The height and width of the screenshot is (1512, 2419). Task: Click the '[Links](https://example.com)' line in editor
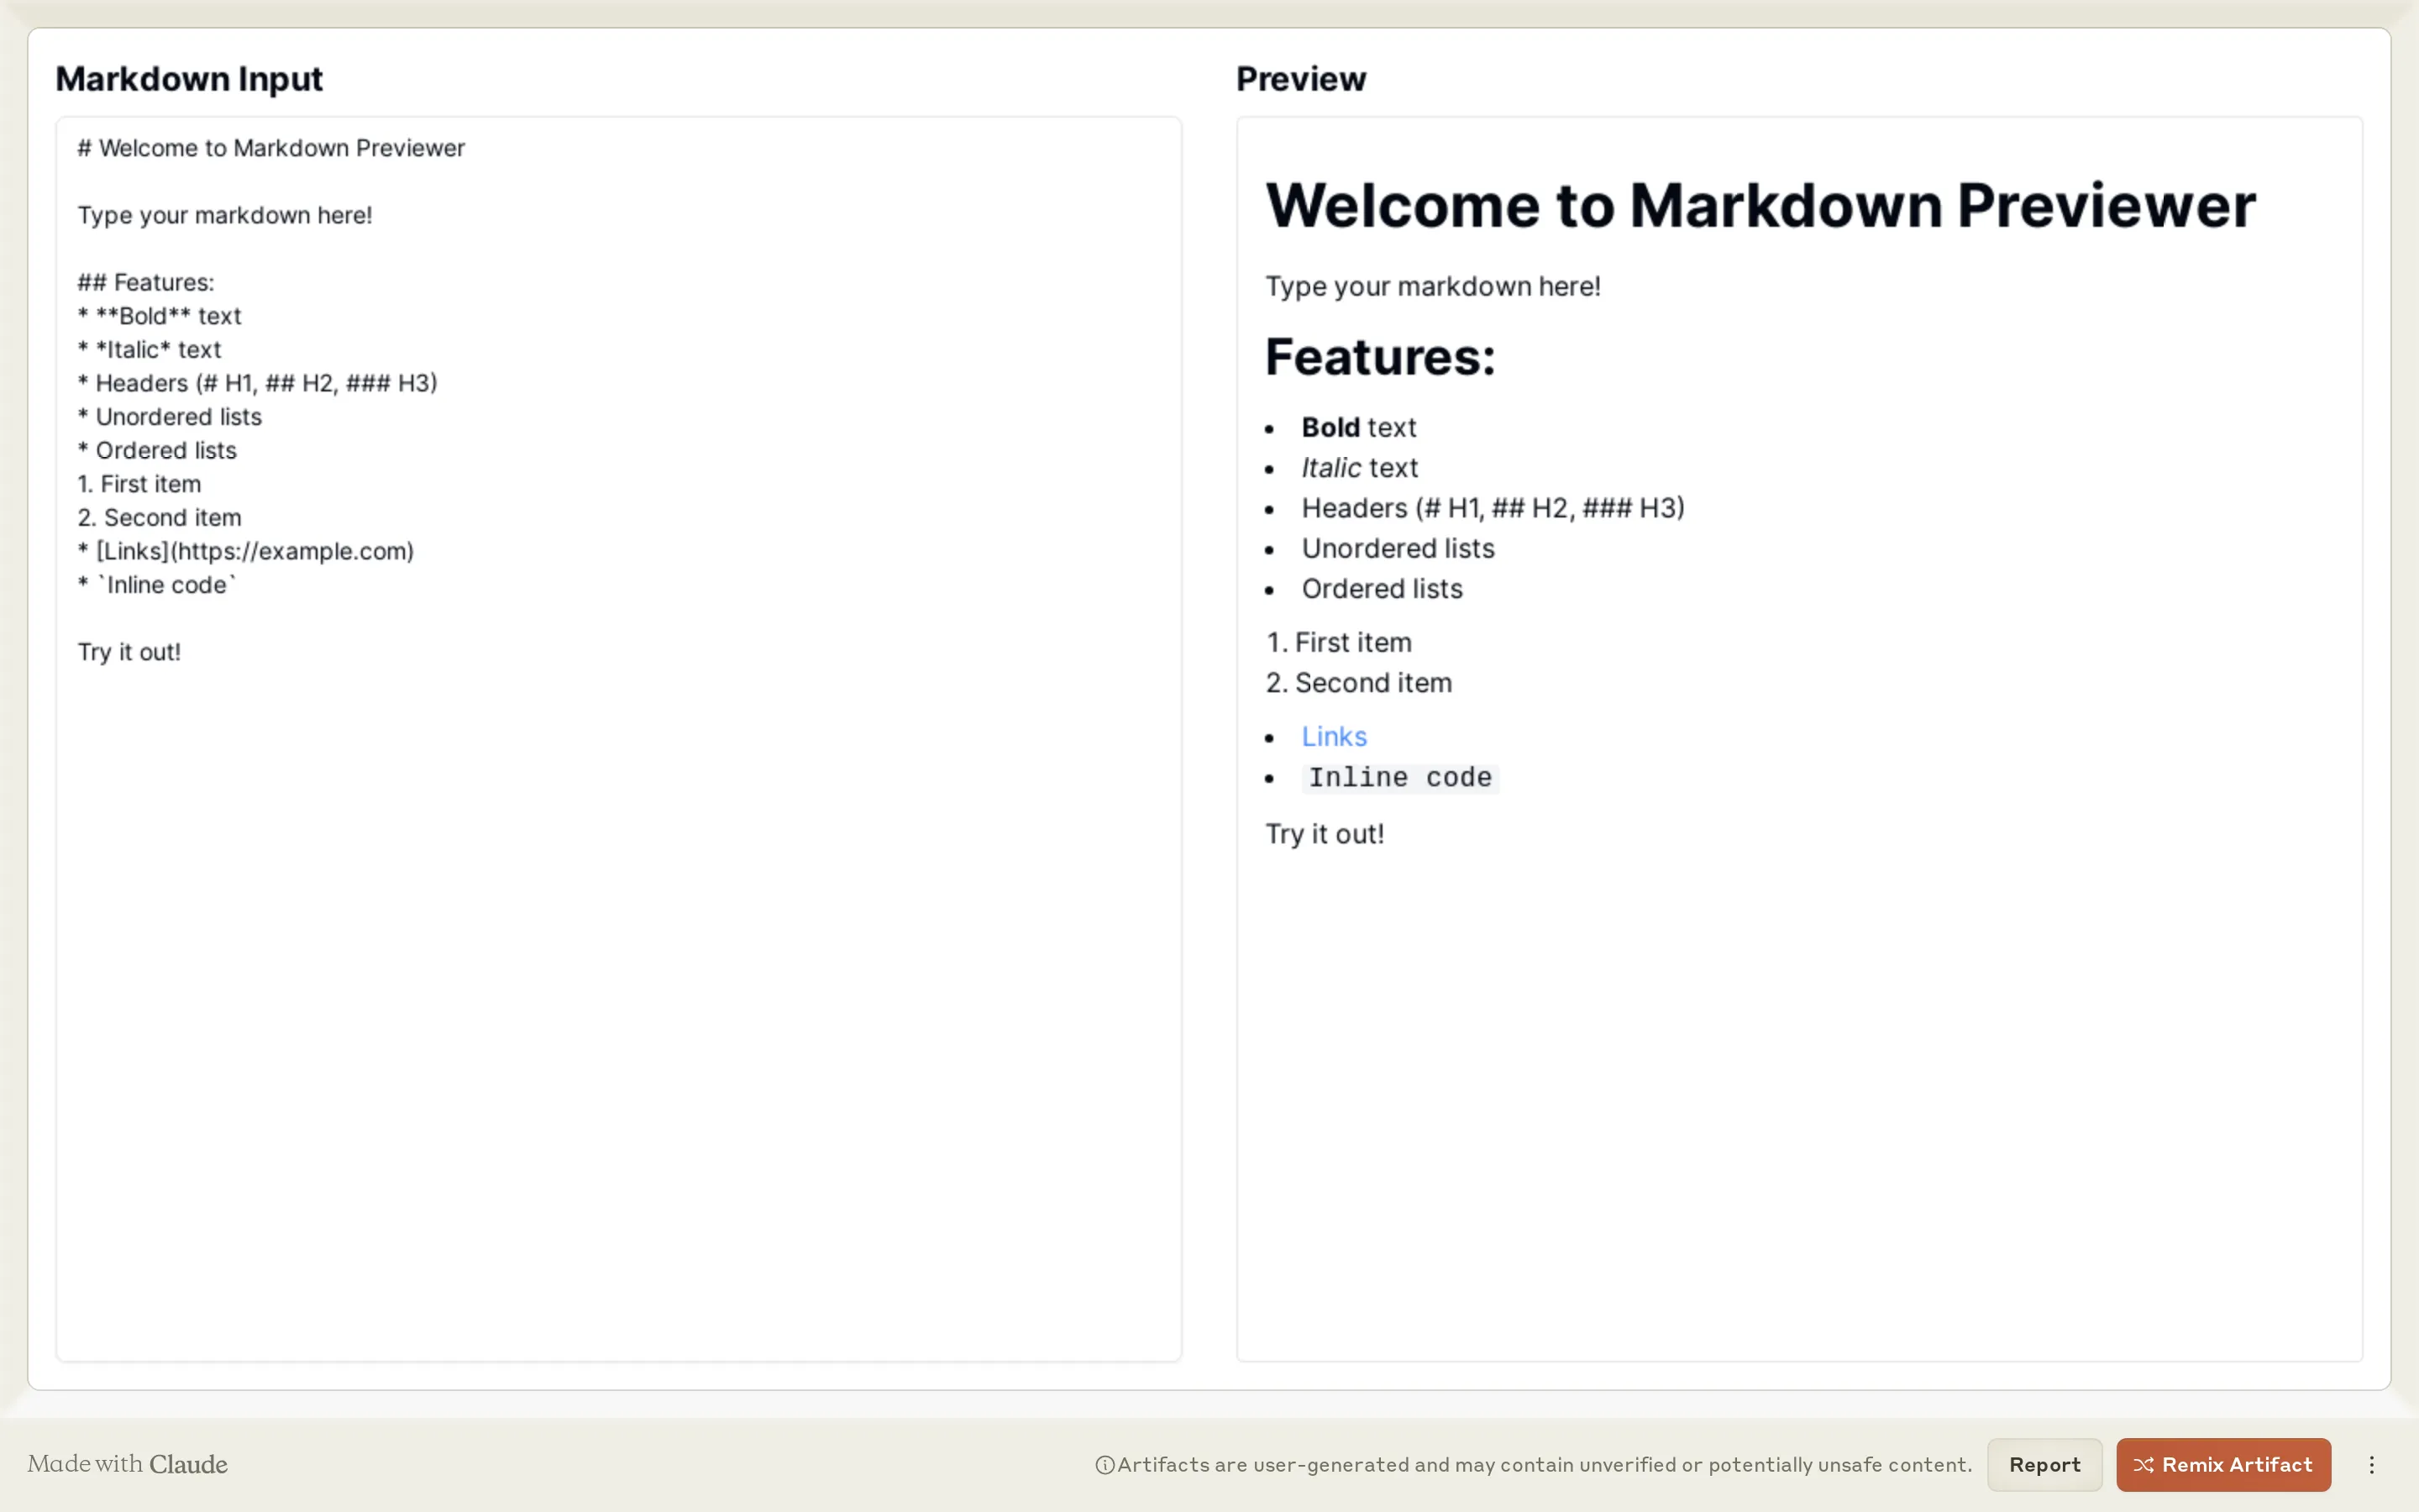tap(246, 550)
